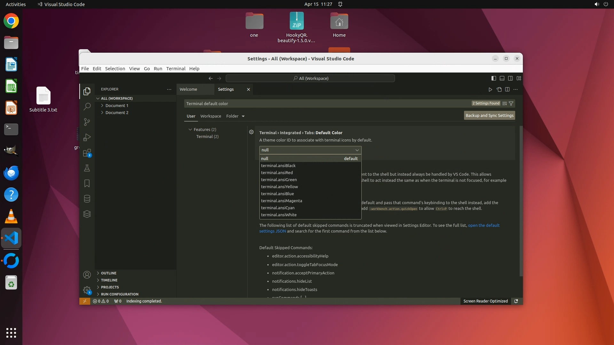This screenshot has width=614, height=345.
Task: Open the Extensions view icon
Action: (x=87, y=153)
